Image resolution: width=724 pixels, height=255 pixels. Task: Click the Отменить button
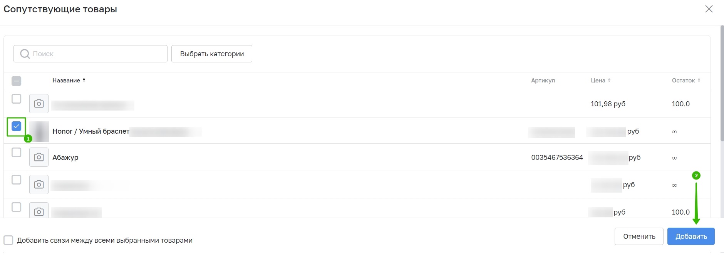[639, 237]
